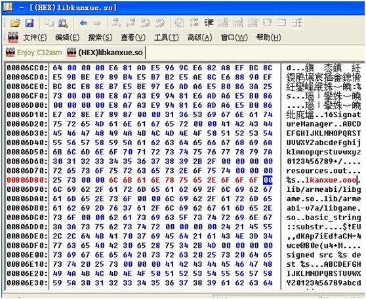The width and height of the screenshot is (366, 299).
Task: Click the C32asm logo beside 文件 menu
Action: [x=13, y=37]
